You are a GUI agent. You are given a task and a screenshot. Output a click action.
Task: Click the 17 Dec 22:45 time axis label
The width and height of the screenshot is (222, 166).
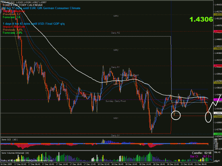90,164
